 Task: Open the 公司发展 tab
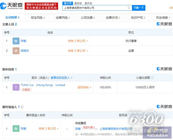click(88, 18)
